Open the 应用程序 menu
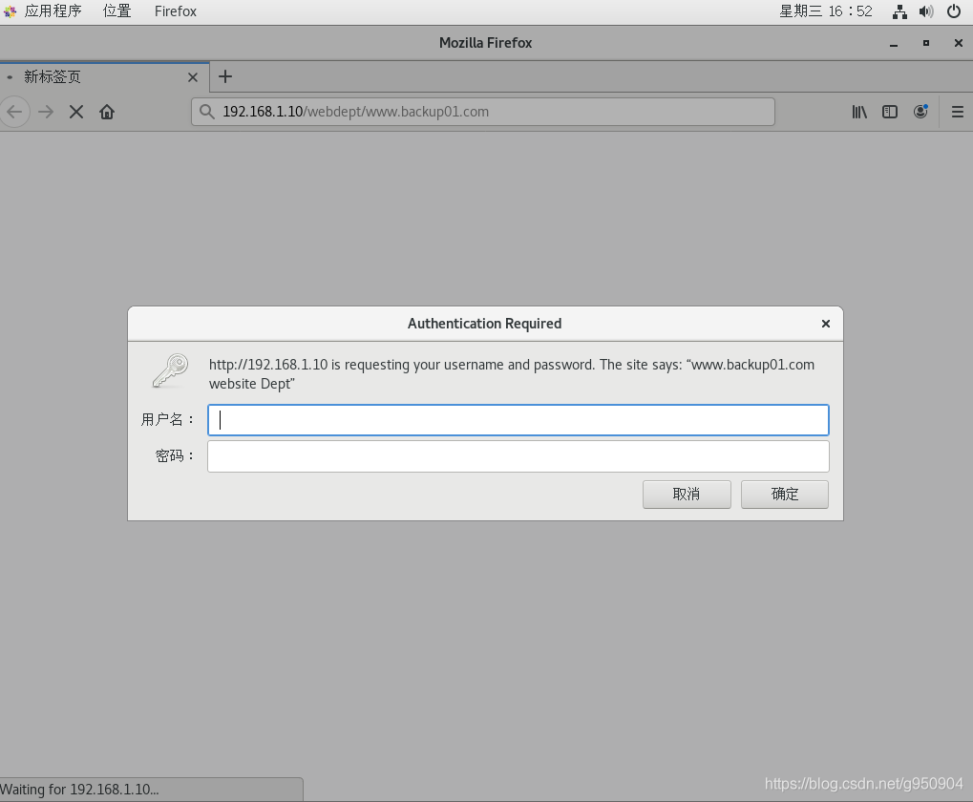The width and height of the screenshot is (973, 802). point(53,11)
